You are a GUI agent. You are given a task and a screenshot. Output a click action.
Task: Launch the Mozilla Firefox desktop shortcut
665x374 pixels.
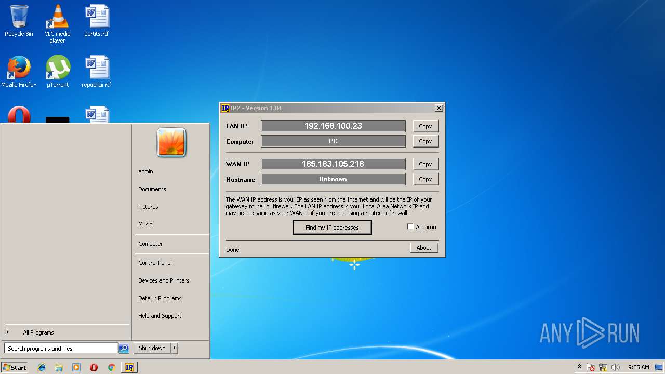[19, 72]
